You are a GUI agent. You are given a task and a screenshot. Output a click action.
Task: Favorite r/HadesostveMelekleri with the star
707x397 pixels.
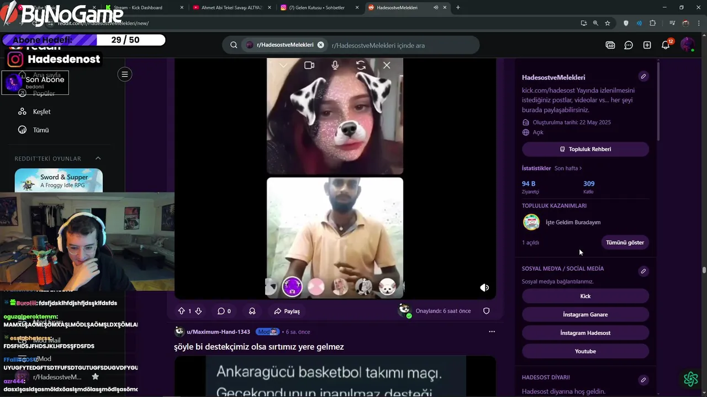[x=95, y=377]
